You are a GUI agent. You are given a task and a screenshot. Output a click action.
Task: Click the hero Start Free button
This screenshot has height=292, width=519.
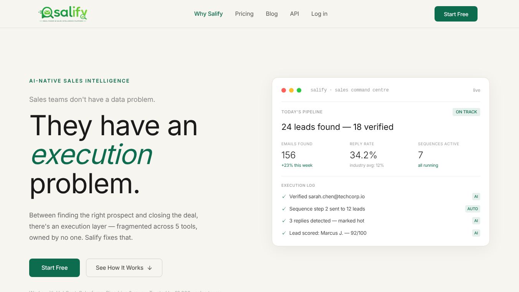(x=55, y=268)
